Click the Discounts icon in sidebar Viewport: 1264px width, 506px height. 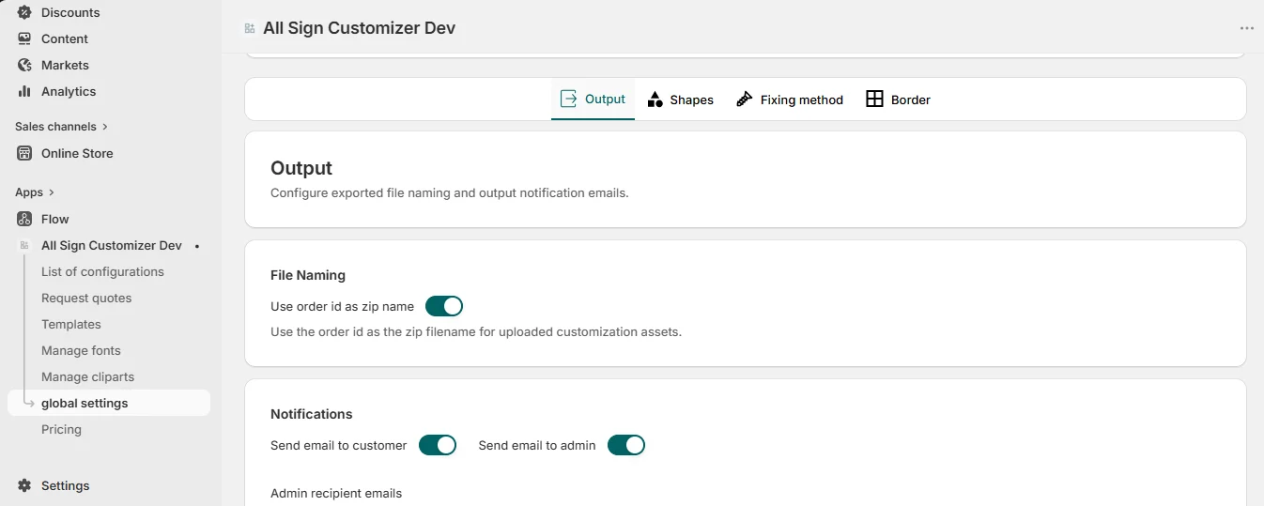click(24, 12)
